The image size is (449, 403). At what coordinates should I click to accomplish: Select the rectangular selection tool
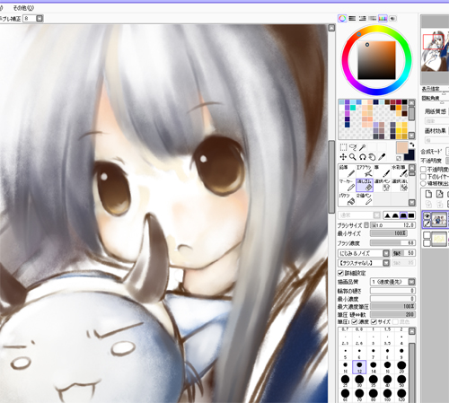(343, 147)
